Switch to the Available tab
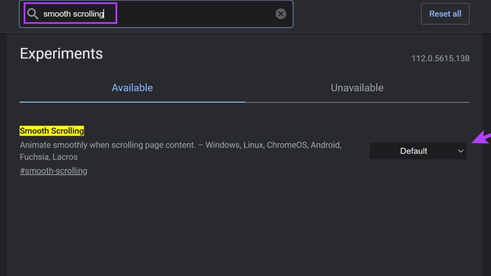Viewport: 491px width, 276px height. tap(132, 88)
